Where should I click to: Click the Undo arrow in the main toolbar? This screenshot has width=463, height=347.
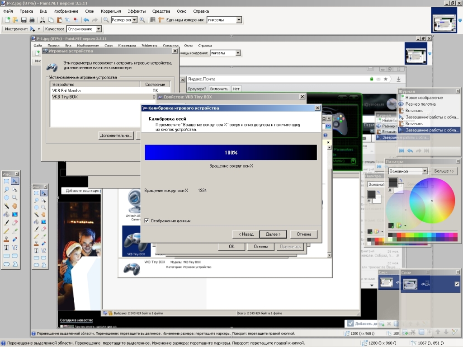86,20
